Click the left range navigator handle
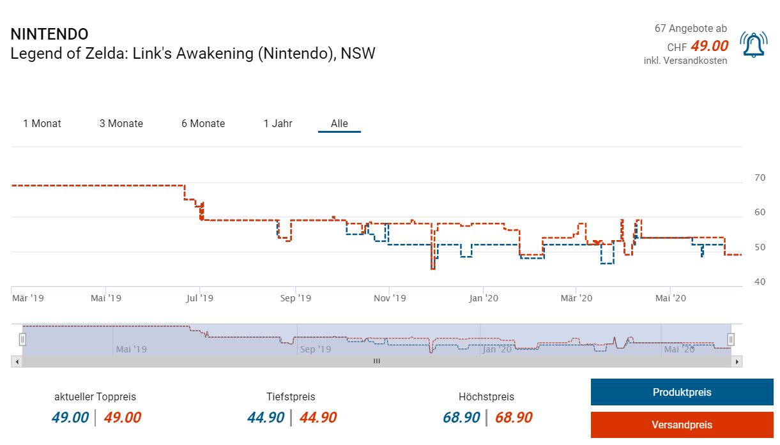Screen dimensions: 780x445 point(22,340)
